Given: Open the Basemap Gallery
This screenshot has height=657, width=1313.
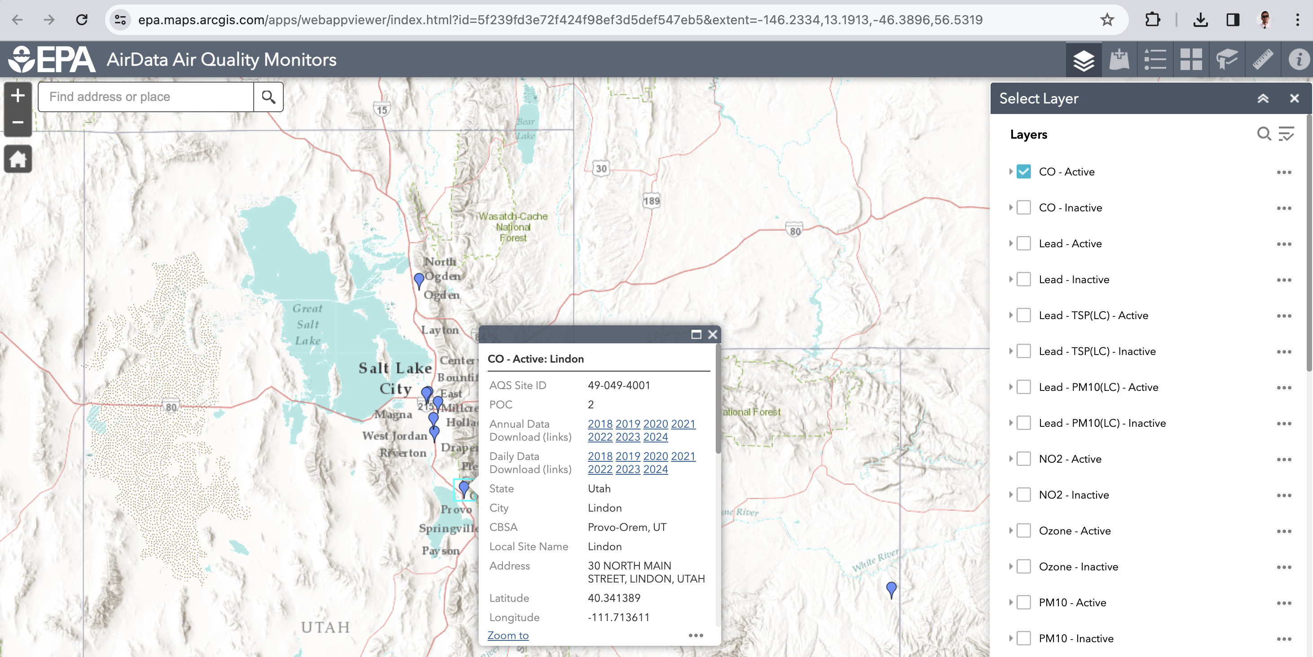Looking at the screenshot, I should point(1191,60).
